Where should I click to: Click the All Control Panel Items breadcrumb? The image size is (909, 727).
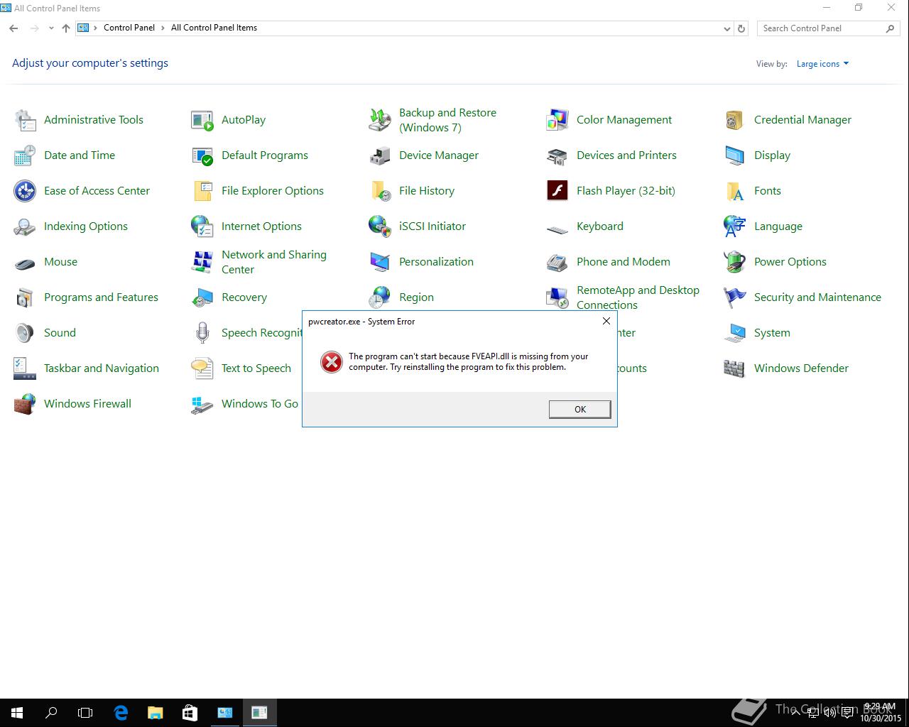(x=214, y=28)
